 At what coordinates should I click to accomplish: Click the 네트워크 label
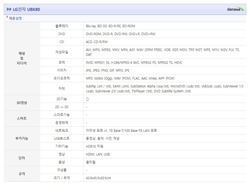click(62, 130)
